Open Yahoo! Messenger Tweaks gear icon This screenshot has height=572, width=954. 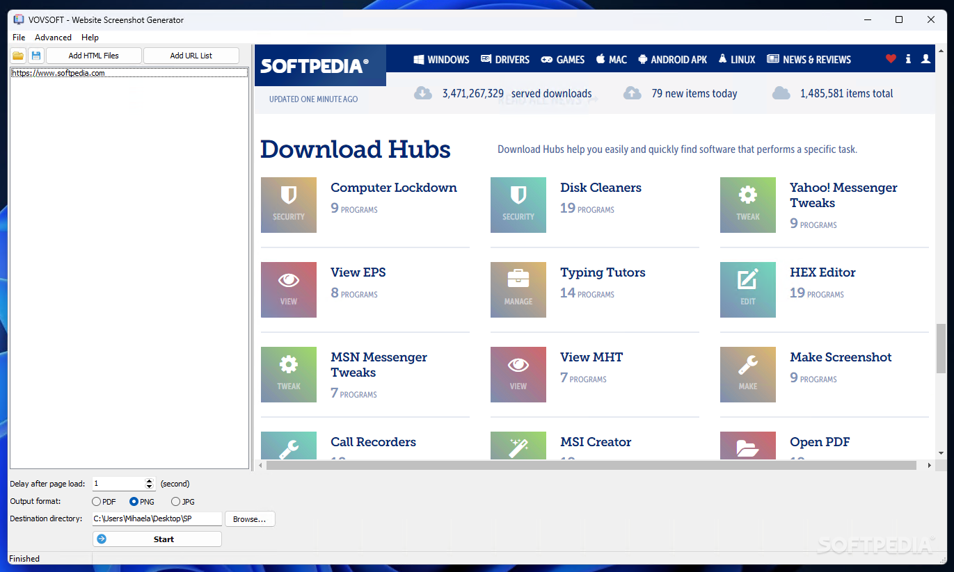click(748, 205)
